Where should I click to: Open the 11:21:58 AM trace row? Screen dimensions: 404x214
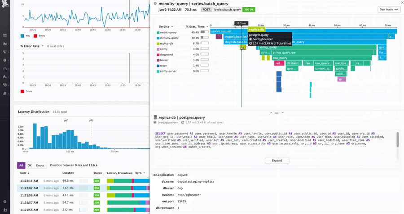83,195
